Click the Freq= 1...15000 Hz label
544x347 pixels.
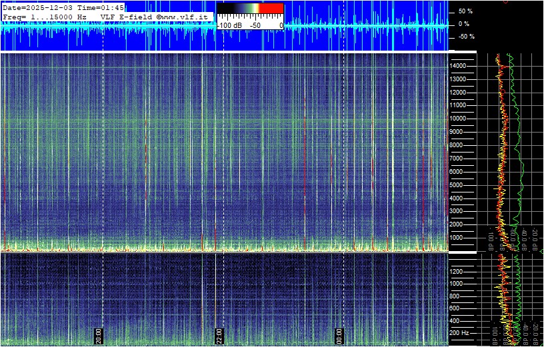(x=45, y=16)
